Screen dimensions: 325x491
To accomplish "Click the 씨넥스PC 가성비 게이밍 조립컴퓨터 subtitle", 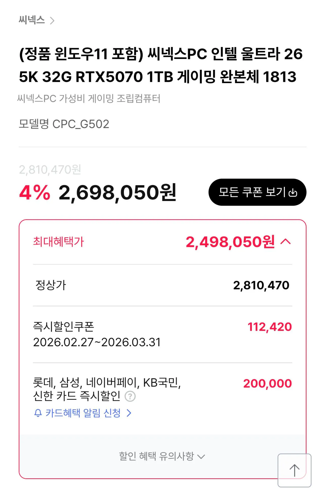I will pos(89,99).
